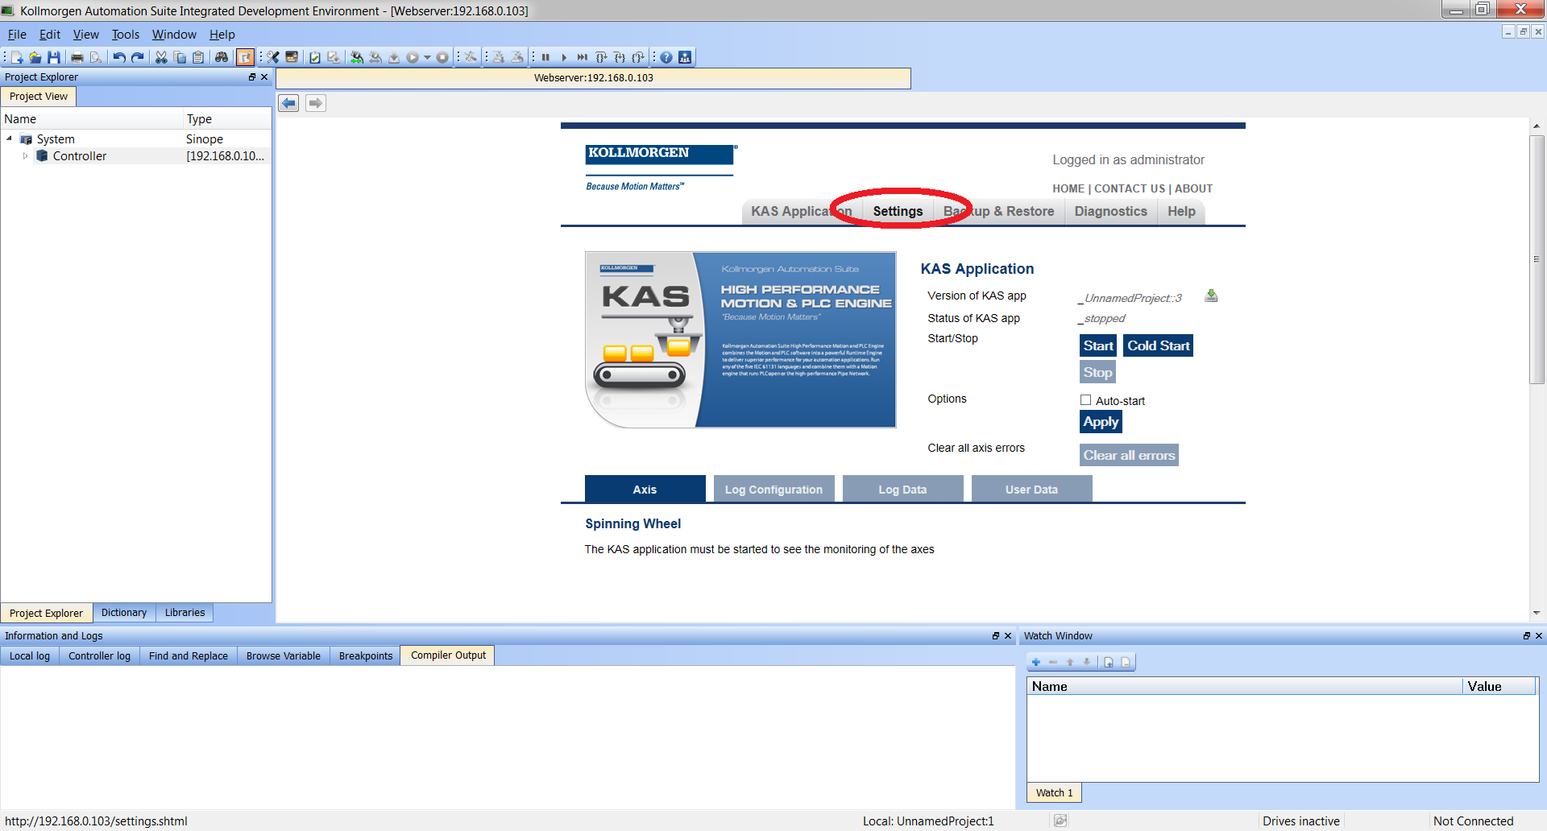Switch to the Settings web tab
Viewport: 1547px width, 831px height.
point(898,211)
